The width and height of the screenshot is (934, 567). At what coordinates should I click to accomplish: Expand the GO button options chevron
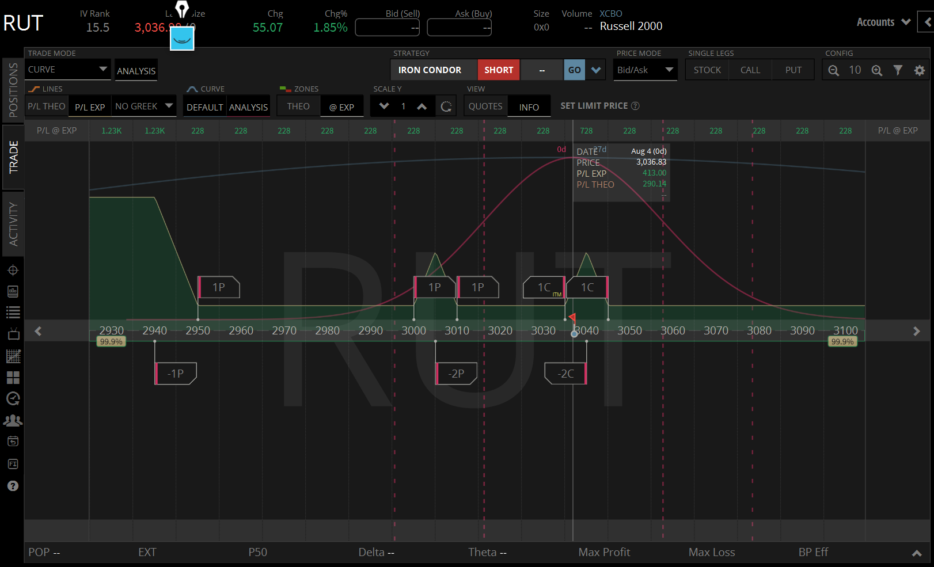(596, 70)
